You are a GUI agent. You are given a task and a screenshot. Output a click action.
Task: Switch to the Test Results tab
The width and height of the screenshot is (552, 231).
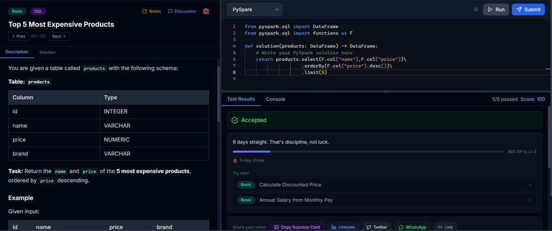pos(241,99)
